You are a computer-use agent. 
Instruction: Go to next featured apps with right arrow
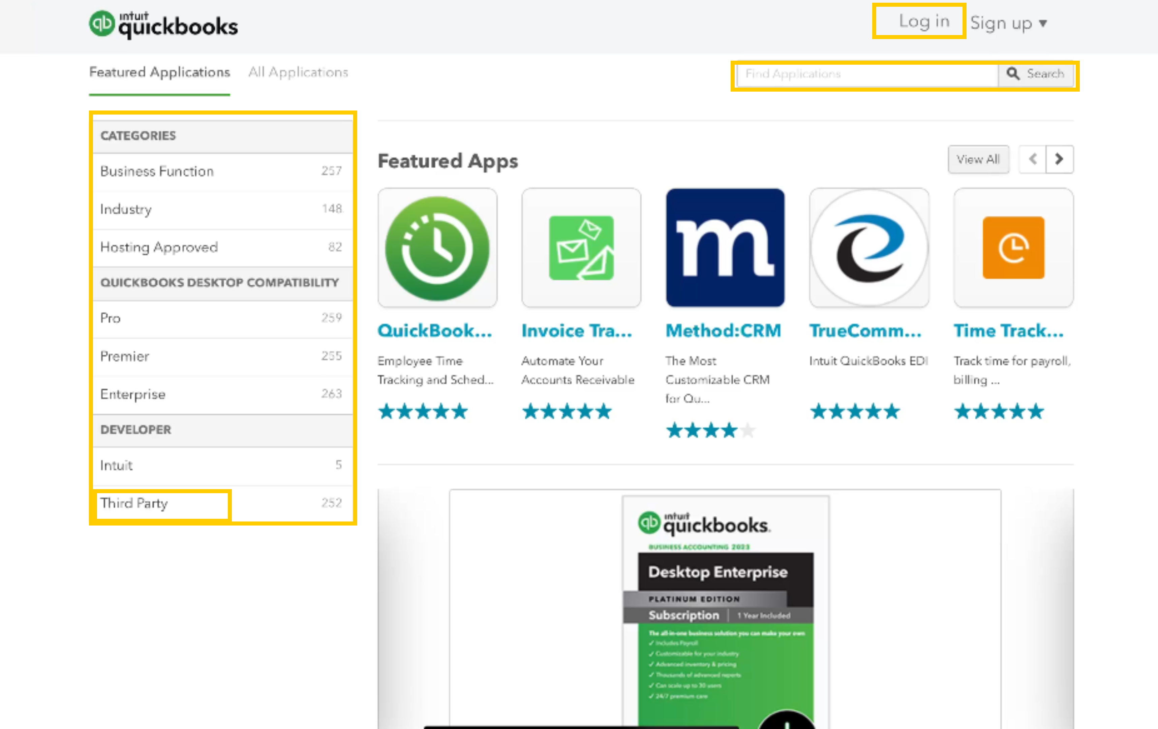1059,159
